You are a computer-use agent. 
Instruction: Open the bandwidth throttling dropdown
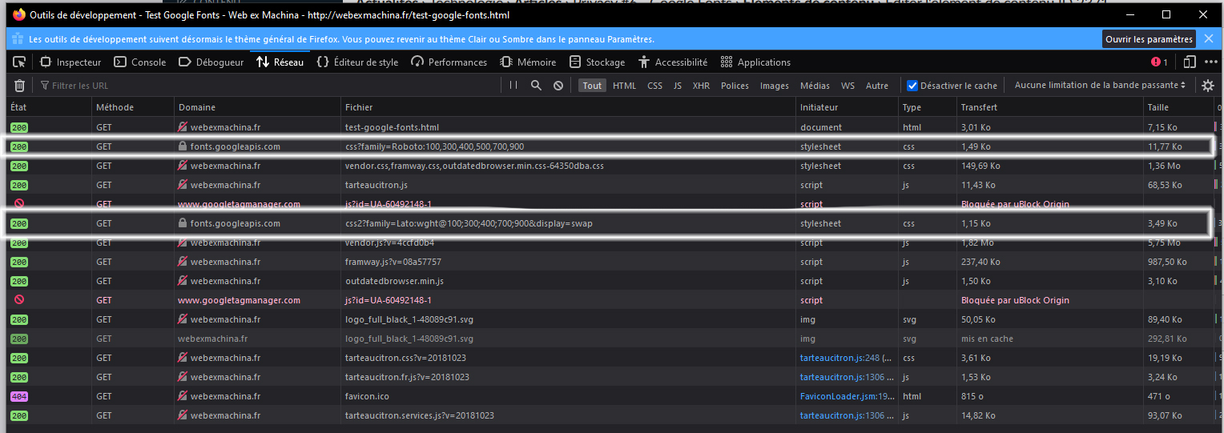point(1100,86)
